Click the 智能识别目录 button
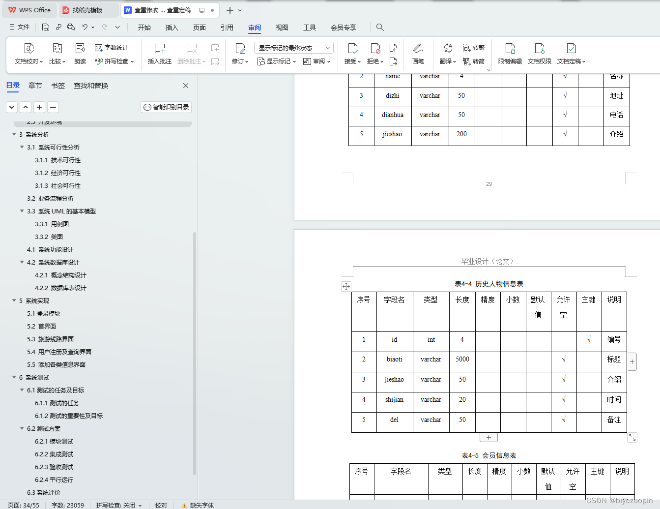 pyautogui.click(x=166, y=107)
